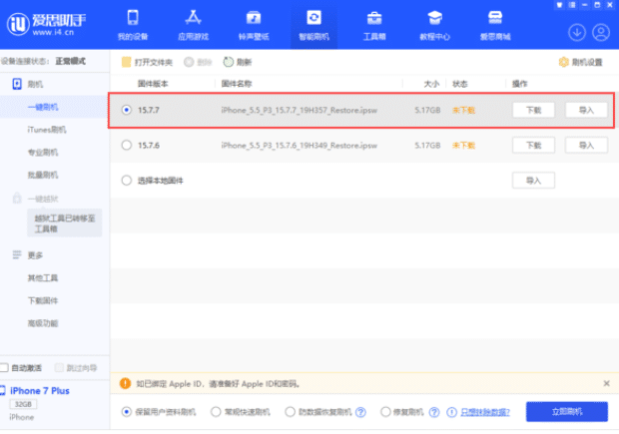Enable the 自动激活 checkbox
Viewport: 619px width, 434px height.
5,367
